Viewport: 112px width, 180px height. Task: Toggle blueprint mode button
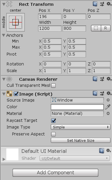[x=96, y=28]
